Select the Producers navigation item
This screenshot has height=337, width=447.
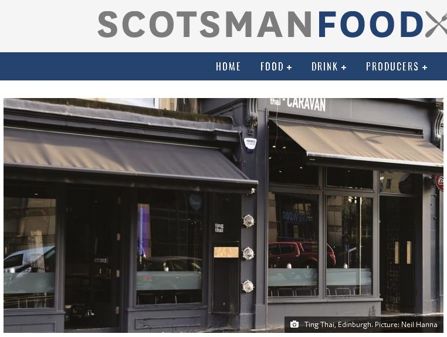coord(392,66)
